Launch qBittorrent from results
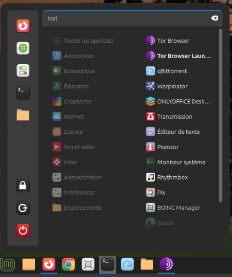This screenshot has height=277, width=232. tap(166, 71)
